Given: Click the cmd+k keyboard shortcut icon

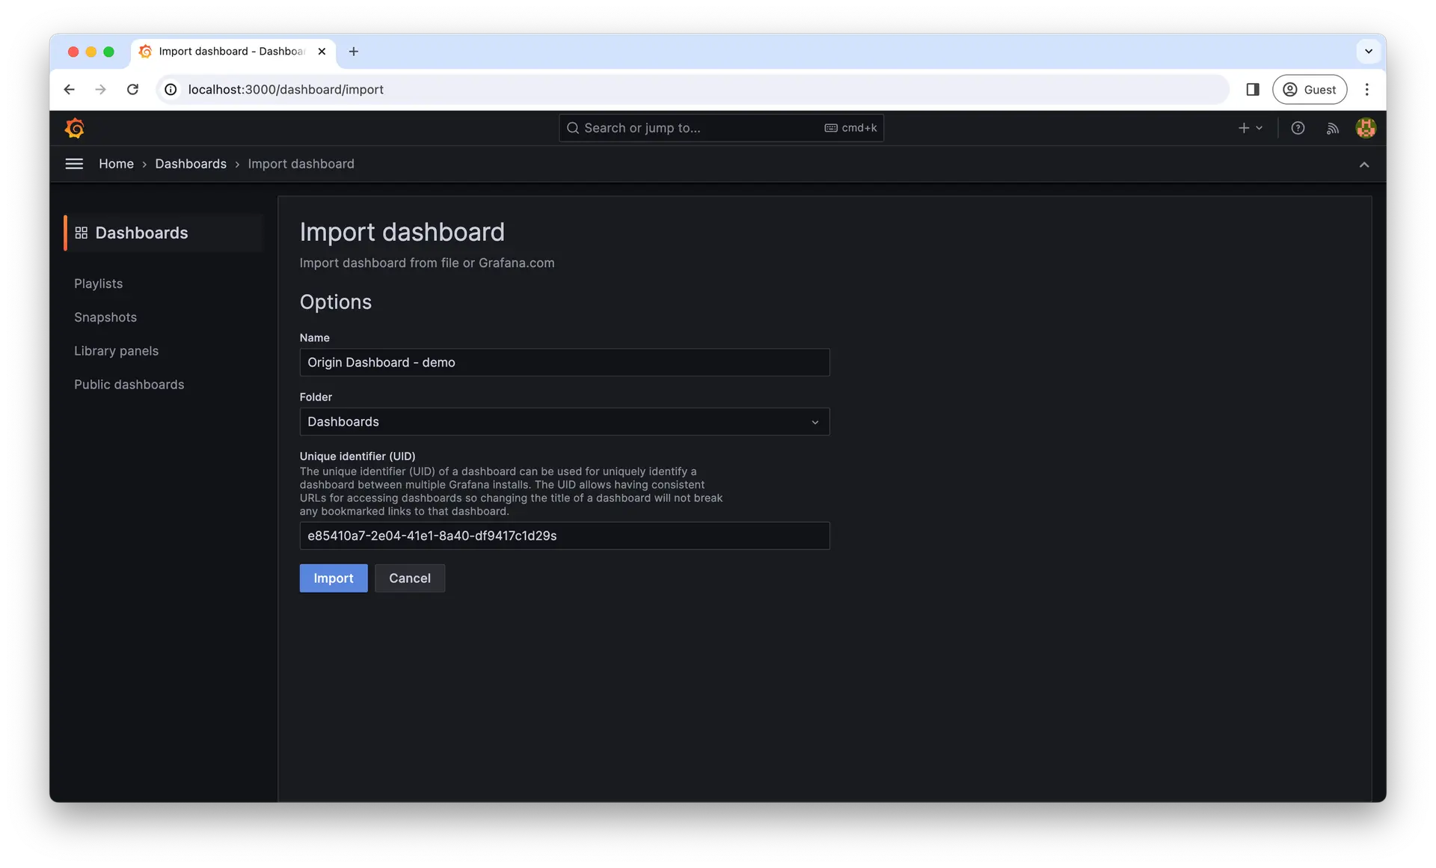Looking at the screenshot, I should (831, 128).
